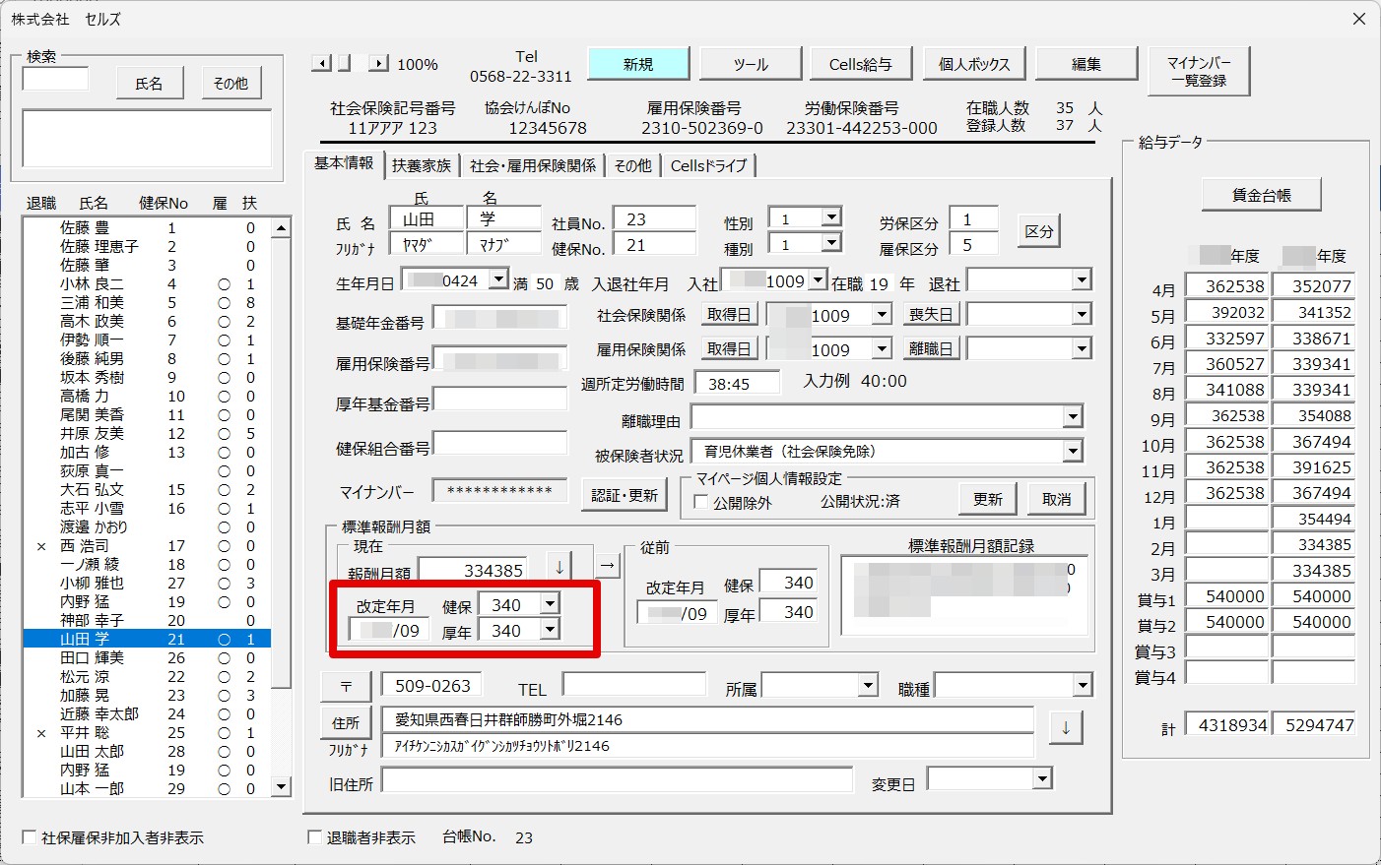Select employee 佐藤 豊 in list

146,227
